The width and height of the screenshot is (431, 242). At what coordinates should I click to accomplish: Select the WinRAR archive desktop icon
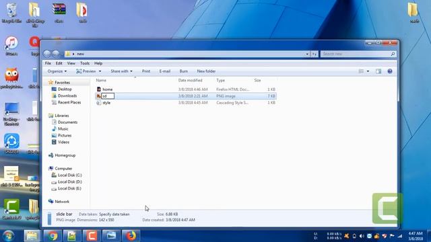pyautogui.click(x=59, y=13)
